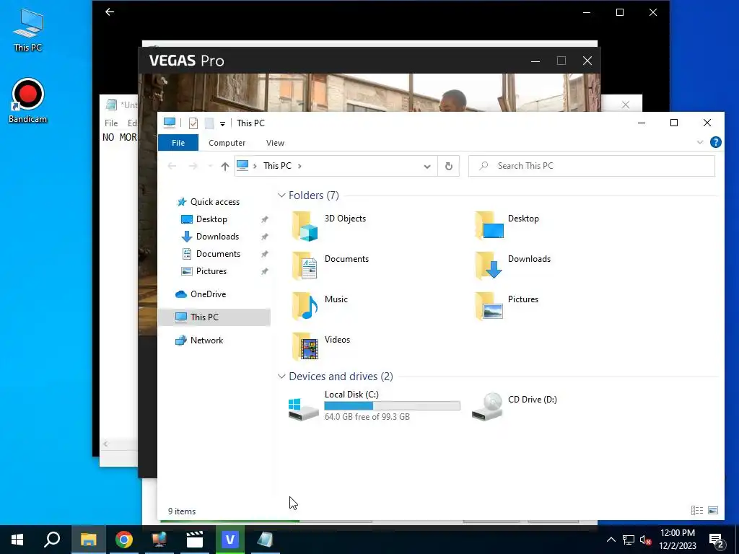Click the Explorer help question mark icon
The image size is (739, 554).
pyautogui.click(x=715, y=142)
